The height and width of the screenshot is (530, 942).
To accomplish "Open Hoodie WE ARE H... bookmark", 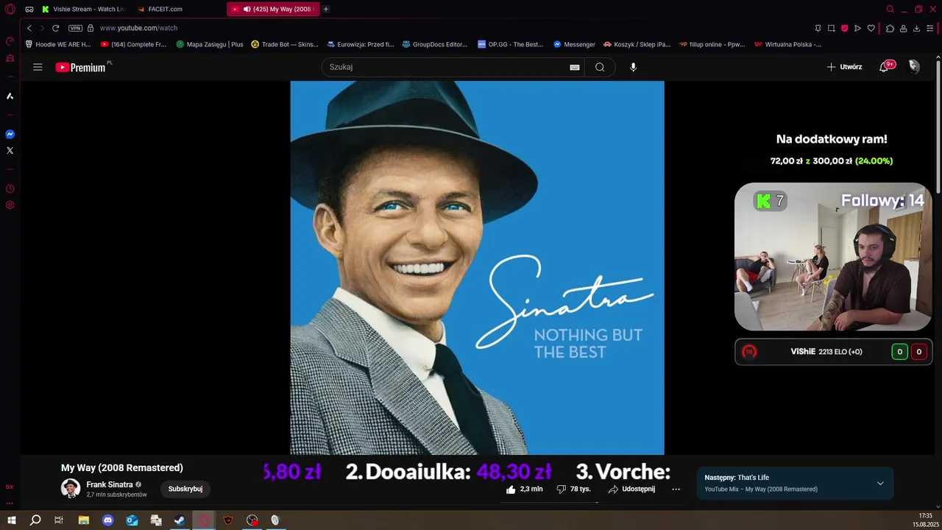I will [x=58, y=44].
